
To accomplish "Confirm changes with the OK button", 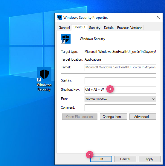I will click(x=101, y=159).
